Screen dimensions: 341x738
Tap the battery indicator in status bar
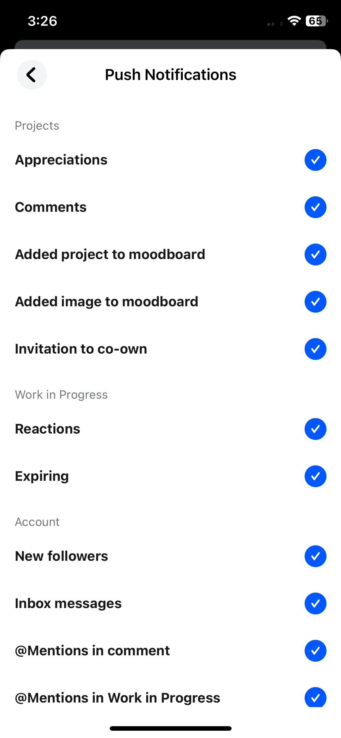pos(316,21)
